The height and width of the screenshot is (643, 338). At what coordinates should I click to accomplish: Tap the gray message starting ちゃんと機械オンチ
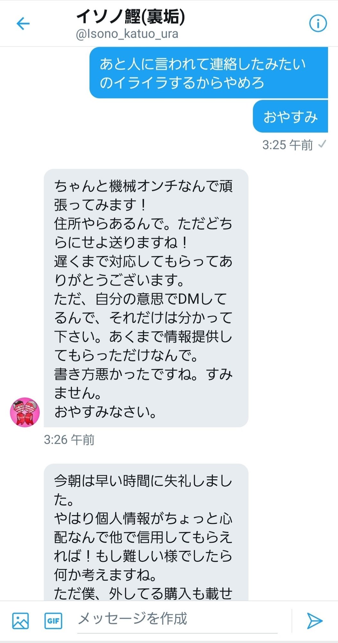(x=146, y=298)
